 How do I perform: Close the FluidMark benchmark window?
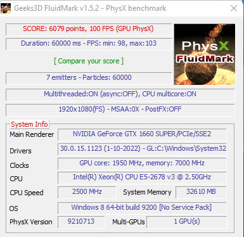pos(234,8)
